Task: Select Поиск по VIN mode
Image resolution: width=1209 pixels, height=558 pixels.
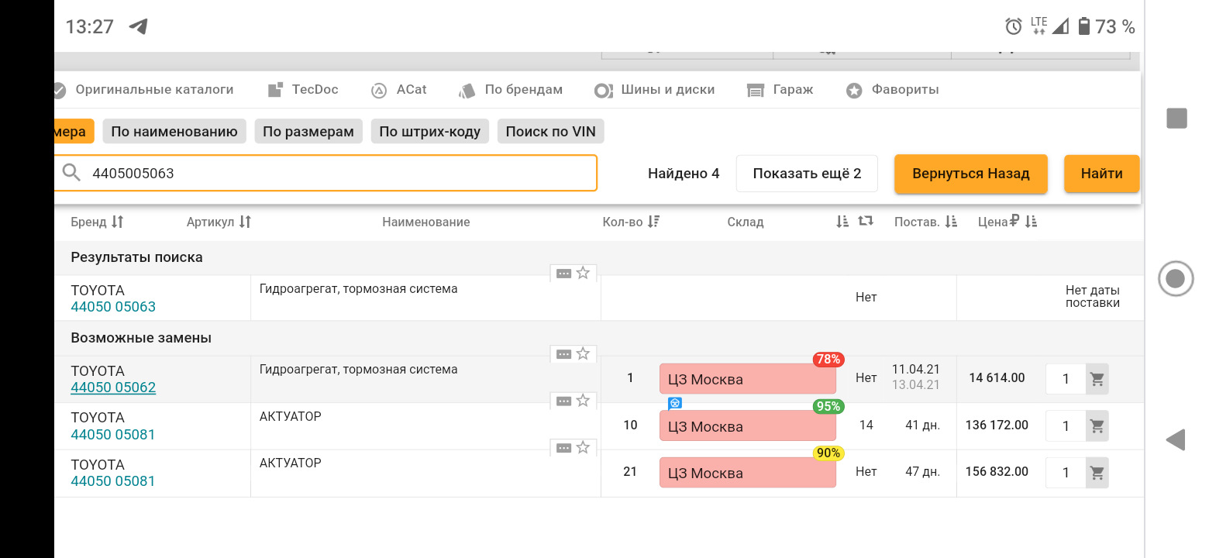Action: [x=551, y=131]
